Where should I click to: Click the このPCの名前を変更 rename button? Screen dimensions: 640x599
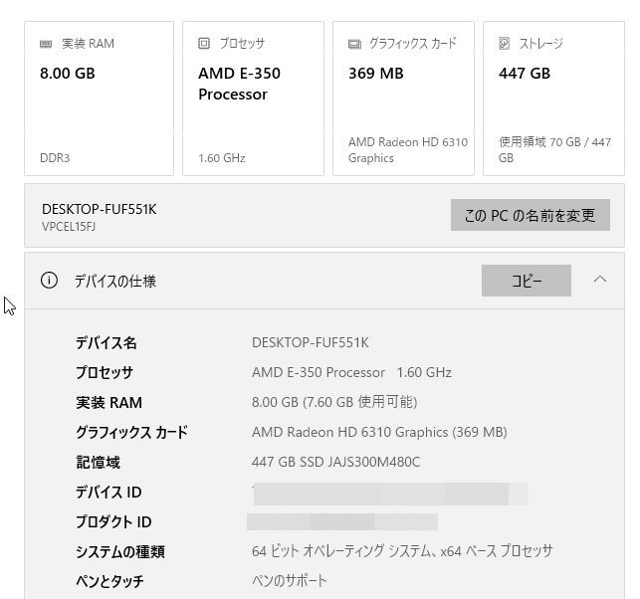tap(530, 215)
